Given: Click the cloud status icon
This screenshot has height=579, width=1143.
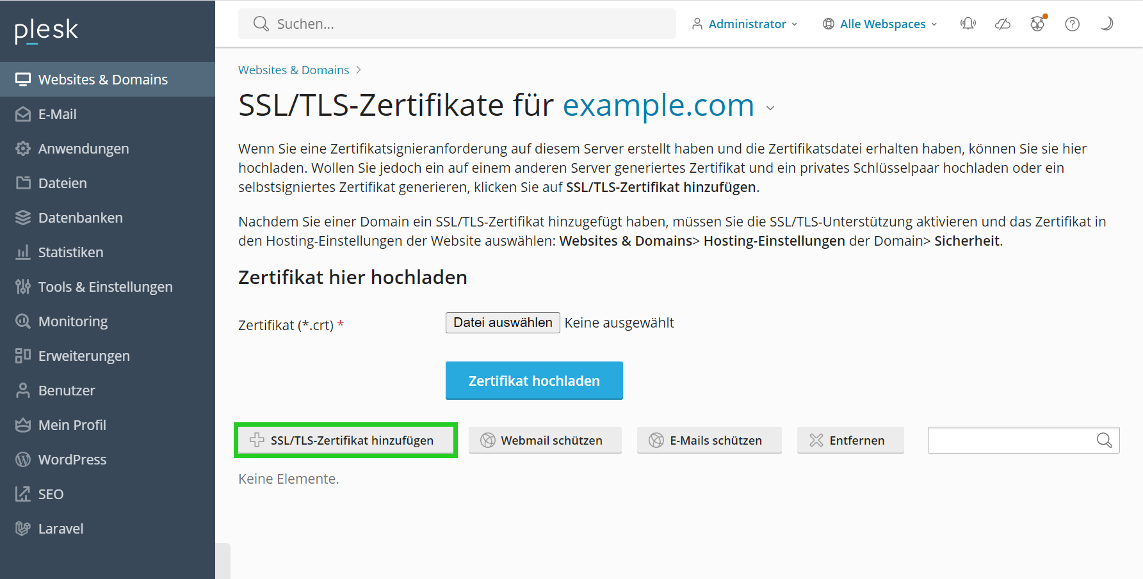Looking at the screenshot, I should [x=1003, y=24].
